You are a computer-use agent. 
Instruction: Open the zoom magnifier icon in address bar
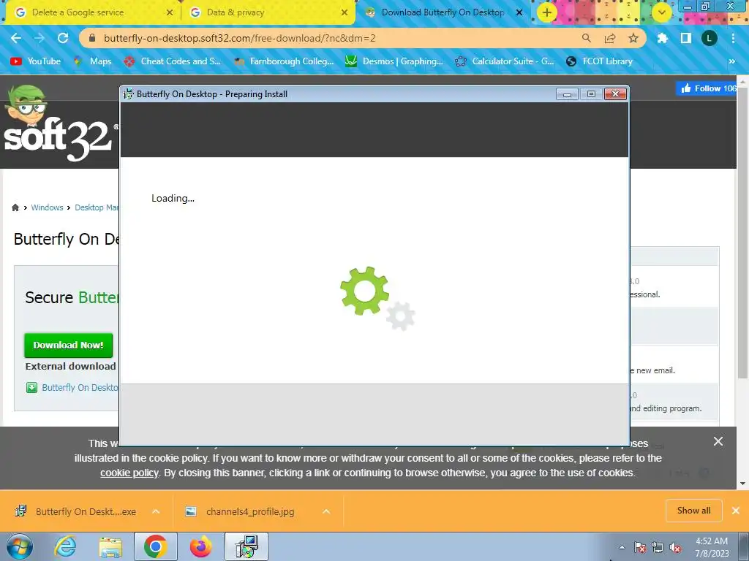pyautogui.click(x=586, y=38)
